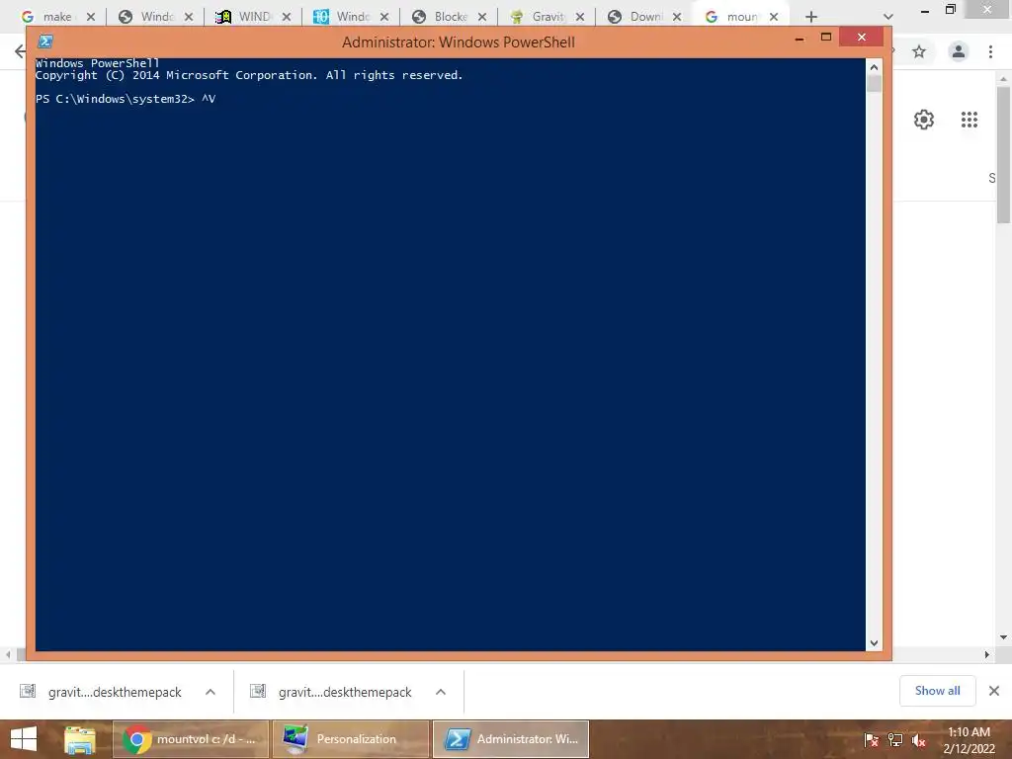The height and width of the screenshot is (759, 1012).
Task: Go back with Chrome back arrow
Action: click(20, 51)
